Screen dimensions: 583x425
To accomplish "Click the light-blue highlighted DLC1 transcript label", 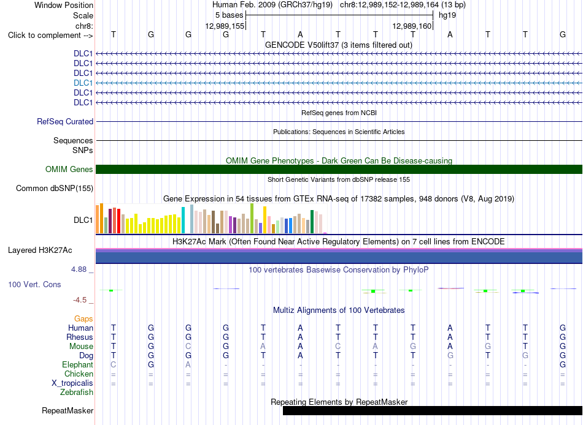I will (x=83, y=83).
